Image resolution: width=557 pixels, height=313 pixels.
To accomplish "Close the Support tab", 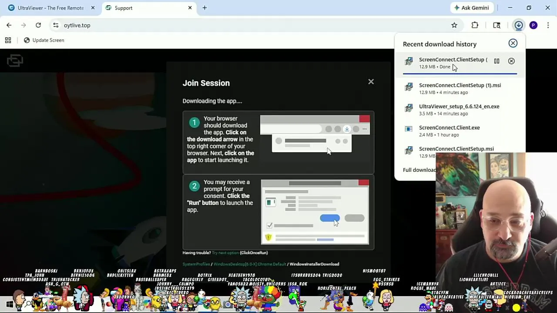I will coord(190,8).
